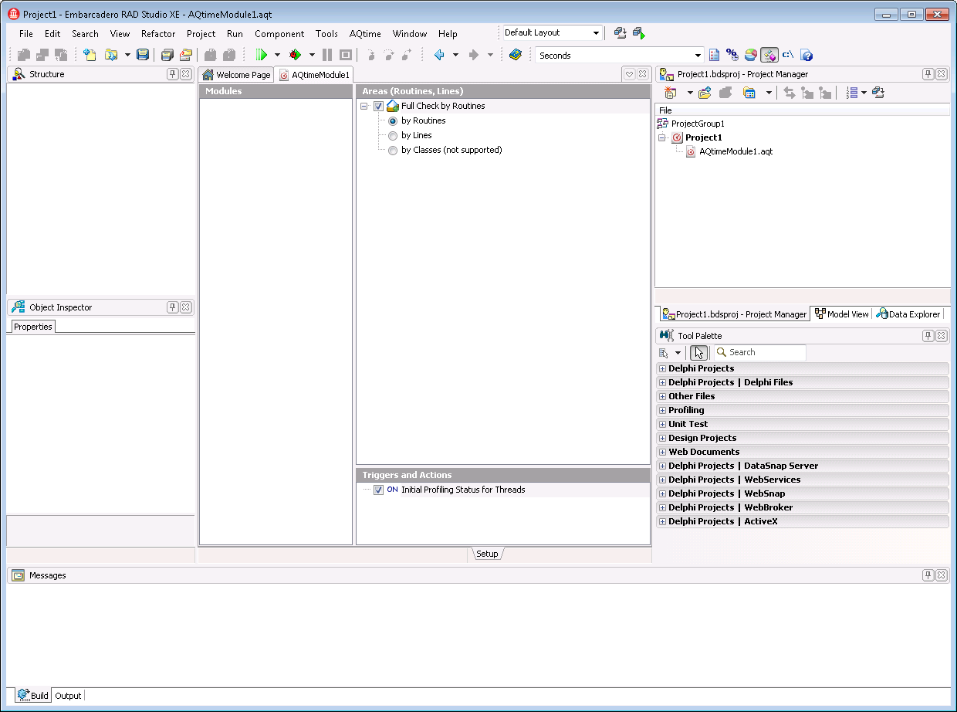This screenshot has width=957, height=712.
Task: Toggle the highlighted eraser icon in AQtime toolbar
Action: pyautogui.click(x=769, y=55)
